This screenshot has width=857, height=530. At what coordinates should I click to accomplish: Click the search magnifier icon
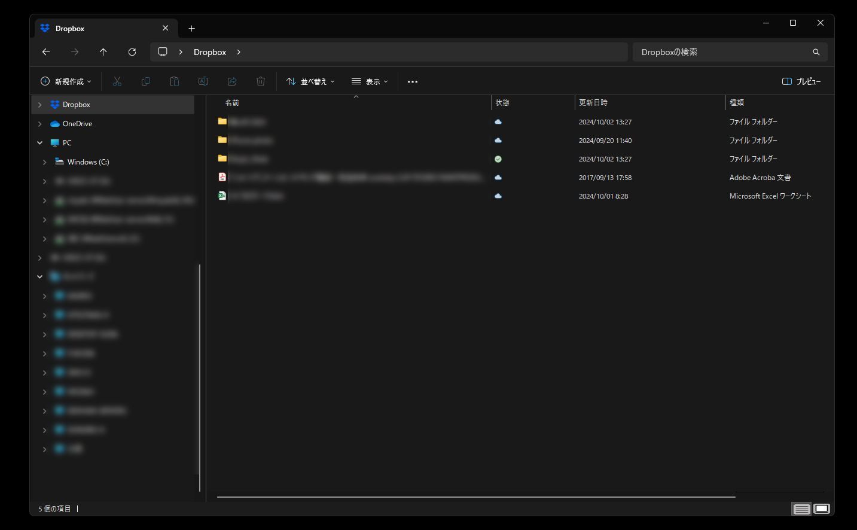tap(816, 52)
